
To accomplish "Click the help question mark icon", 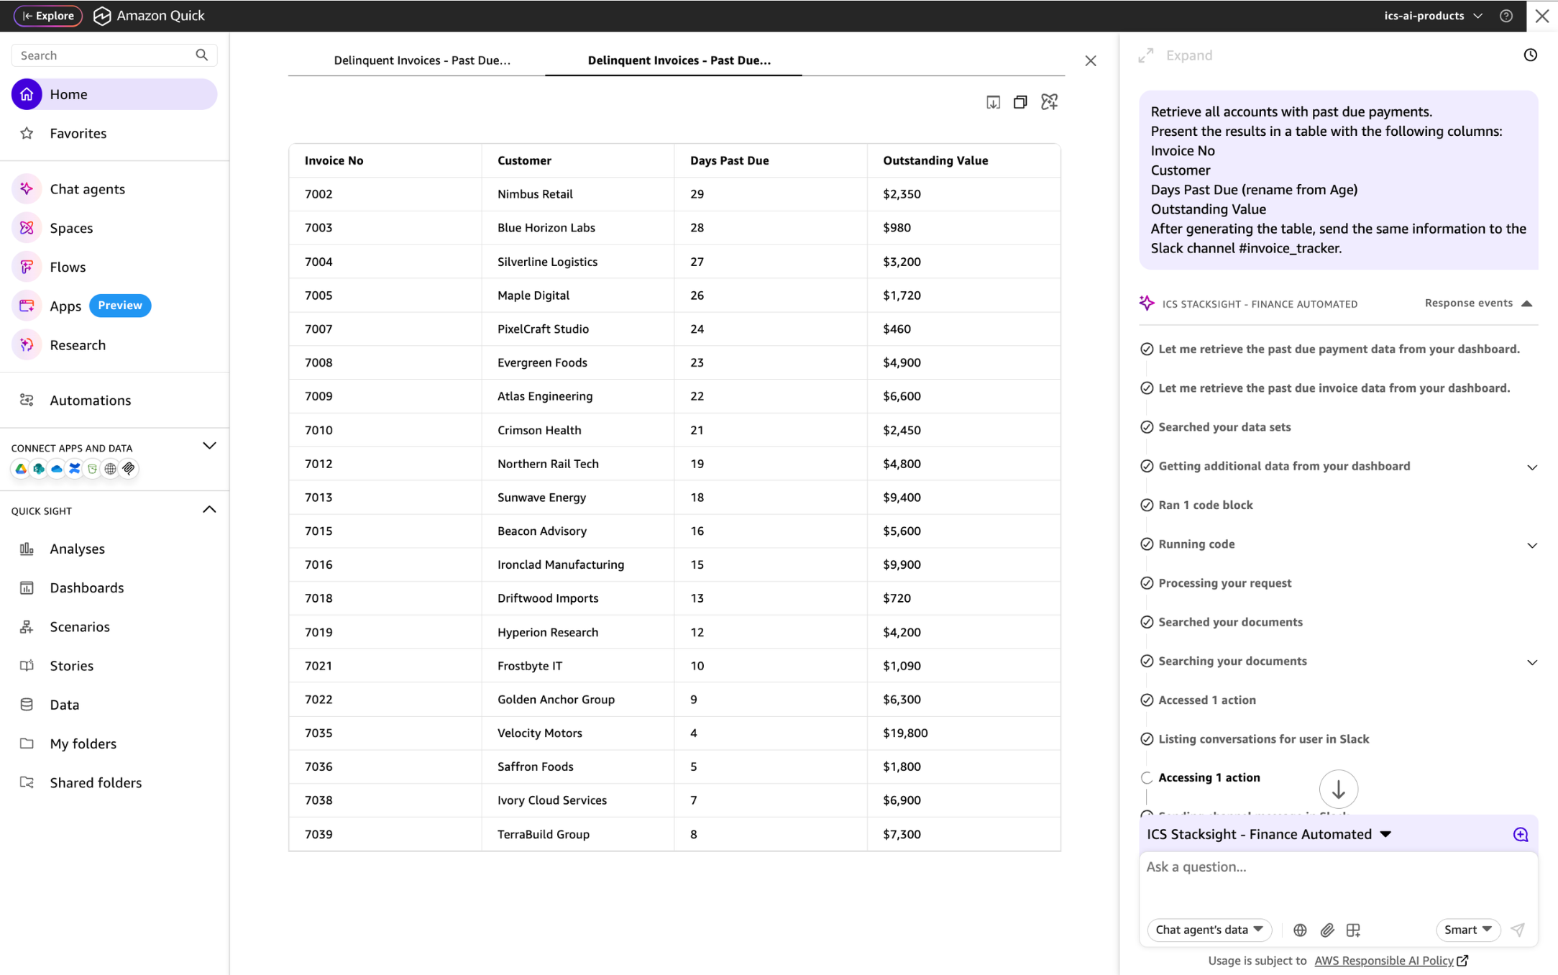I will click(x=1506, y=16).
